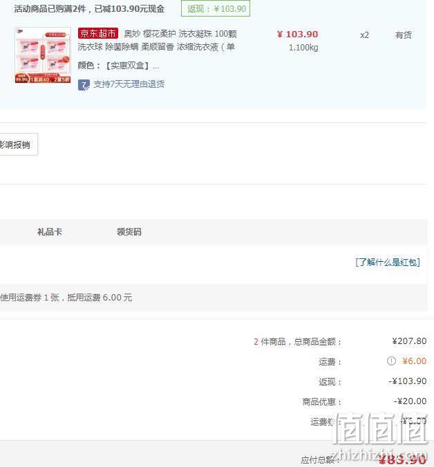Viewport: 434px width, 467px height.
Task: Click 支持7天无理由退货 link
Action: point(129,84)
